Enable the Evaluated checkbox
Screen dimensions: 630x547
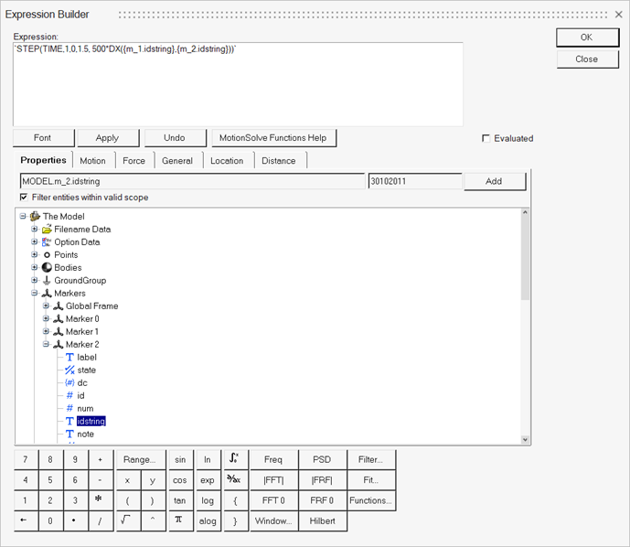point(486,139)
